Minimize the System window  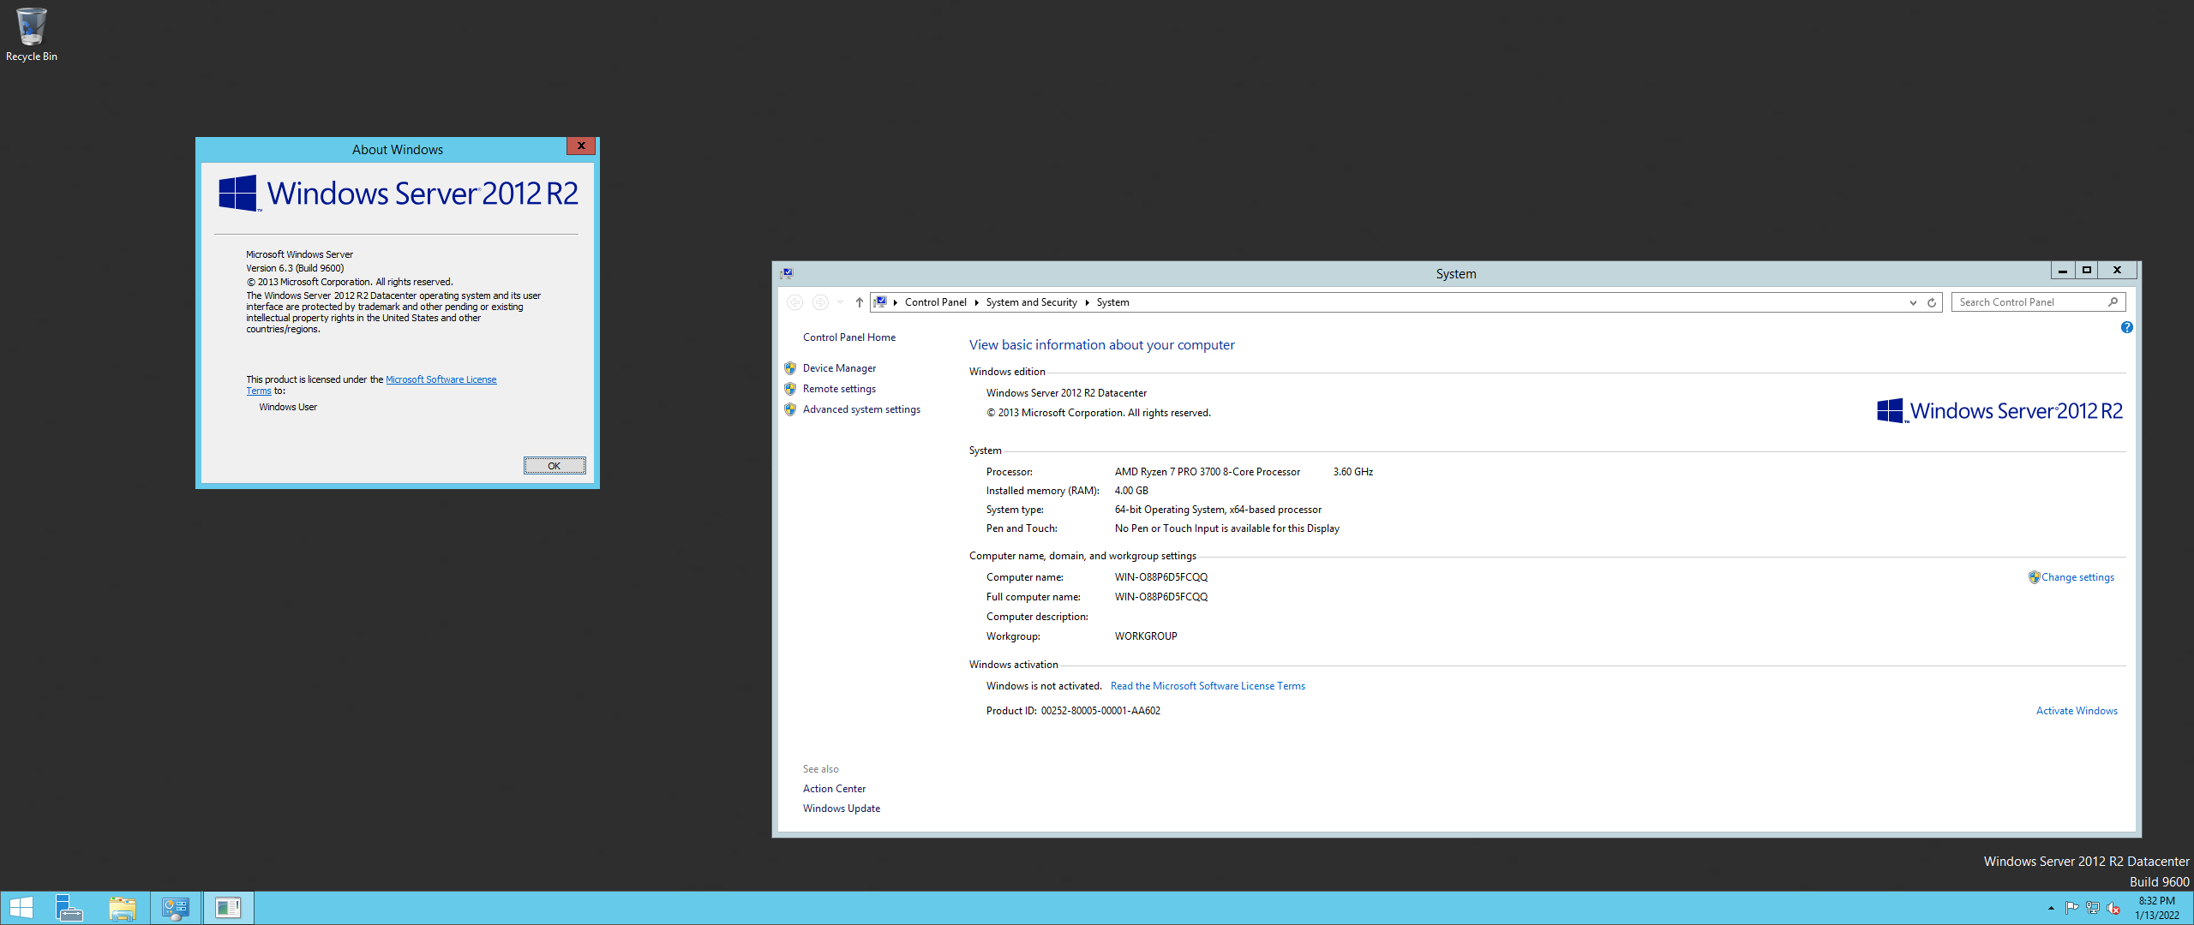(2062, 271)
